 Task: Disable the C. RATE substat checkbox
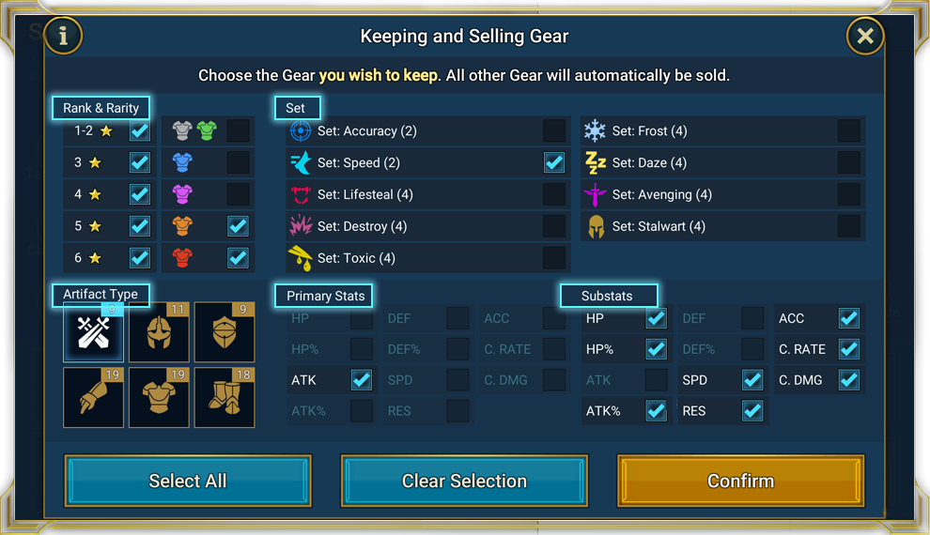[x=849, y=349]
